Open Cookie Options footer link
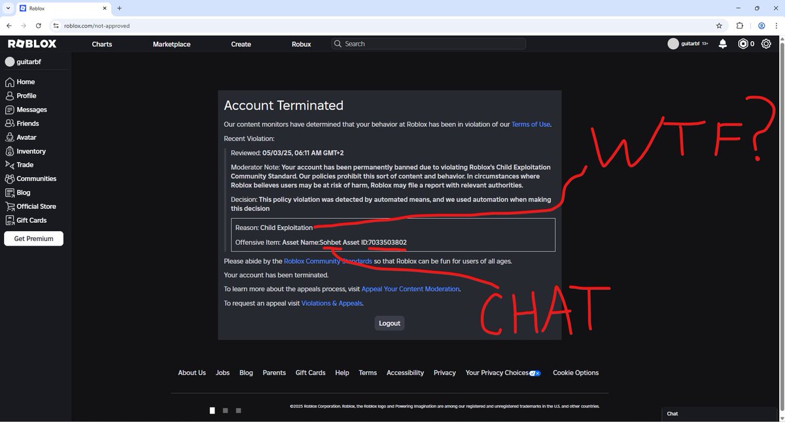 576,372
